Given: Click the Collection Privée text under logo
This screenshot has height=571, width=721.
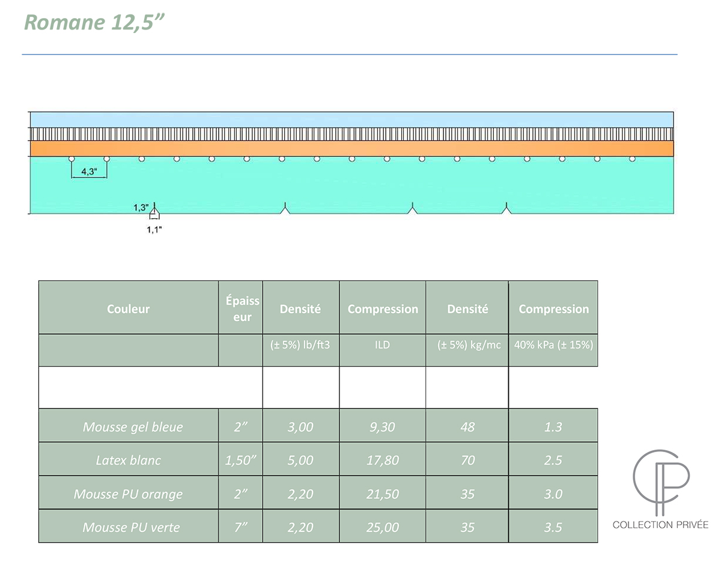Looking at the screenshot, I should [x=660, y=525].
